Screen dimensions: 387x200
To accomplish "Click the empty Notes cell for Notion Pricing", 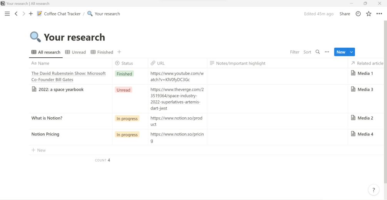I will point(277,137).
